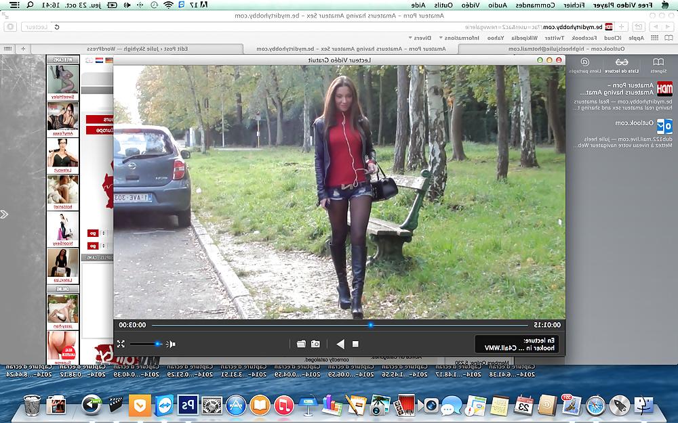Open a new tab with plus button
Screen dimensions: 678x423
[x=23, y=49]
